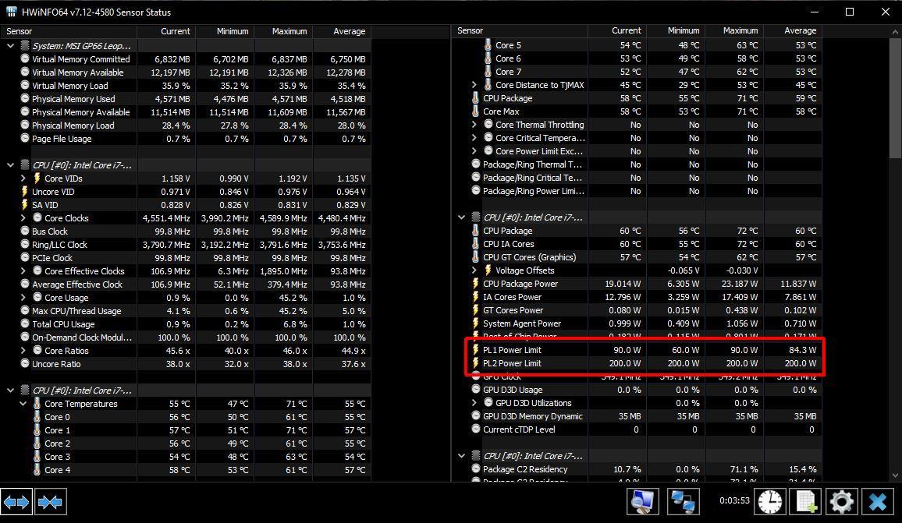Click the CPU GT Cores thermometer icon
902x523 pixels.
(476, 257)
